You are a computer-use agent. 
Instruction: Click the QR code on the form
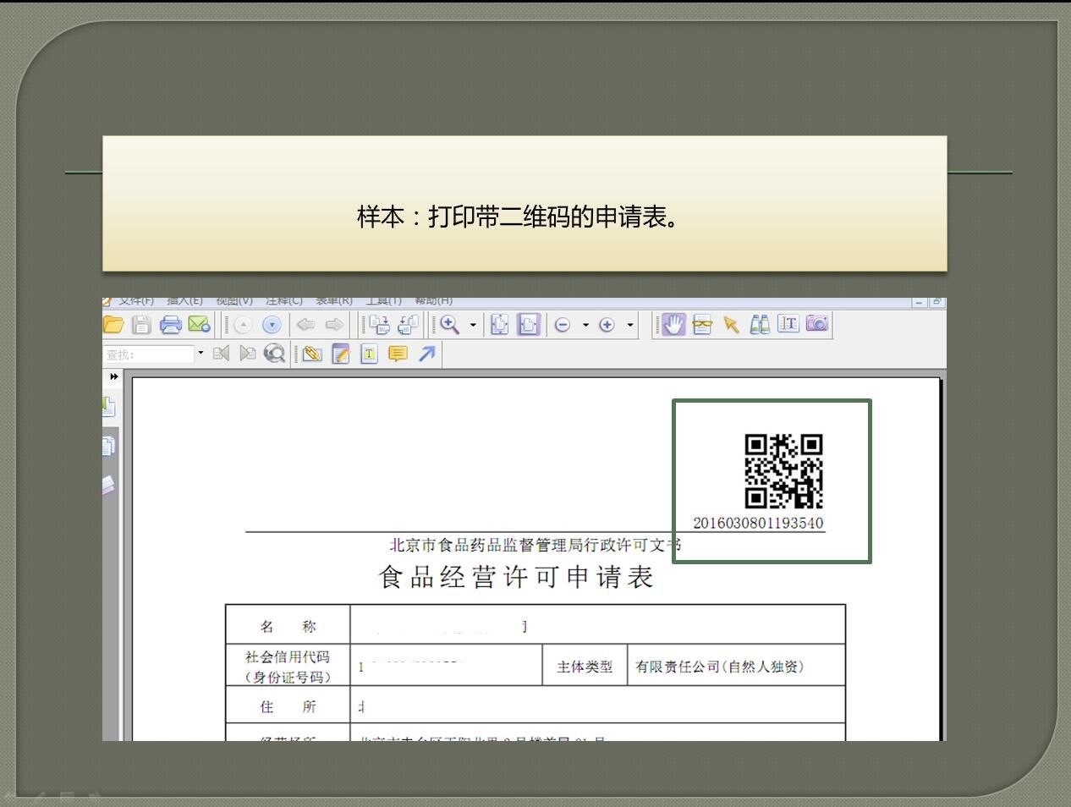tap(783, 471)
